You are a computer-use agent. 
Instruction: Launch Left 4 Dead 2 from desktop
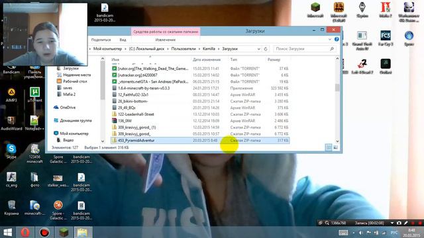362,66
